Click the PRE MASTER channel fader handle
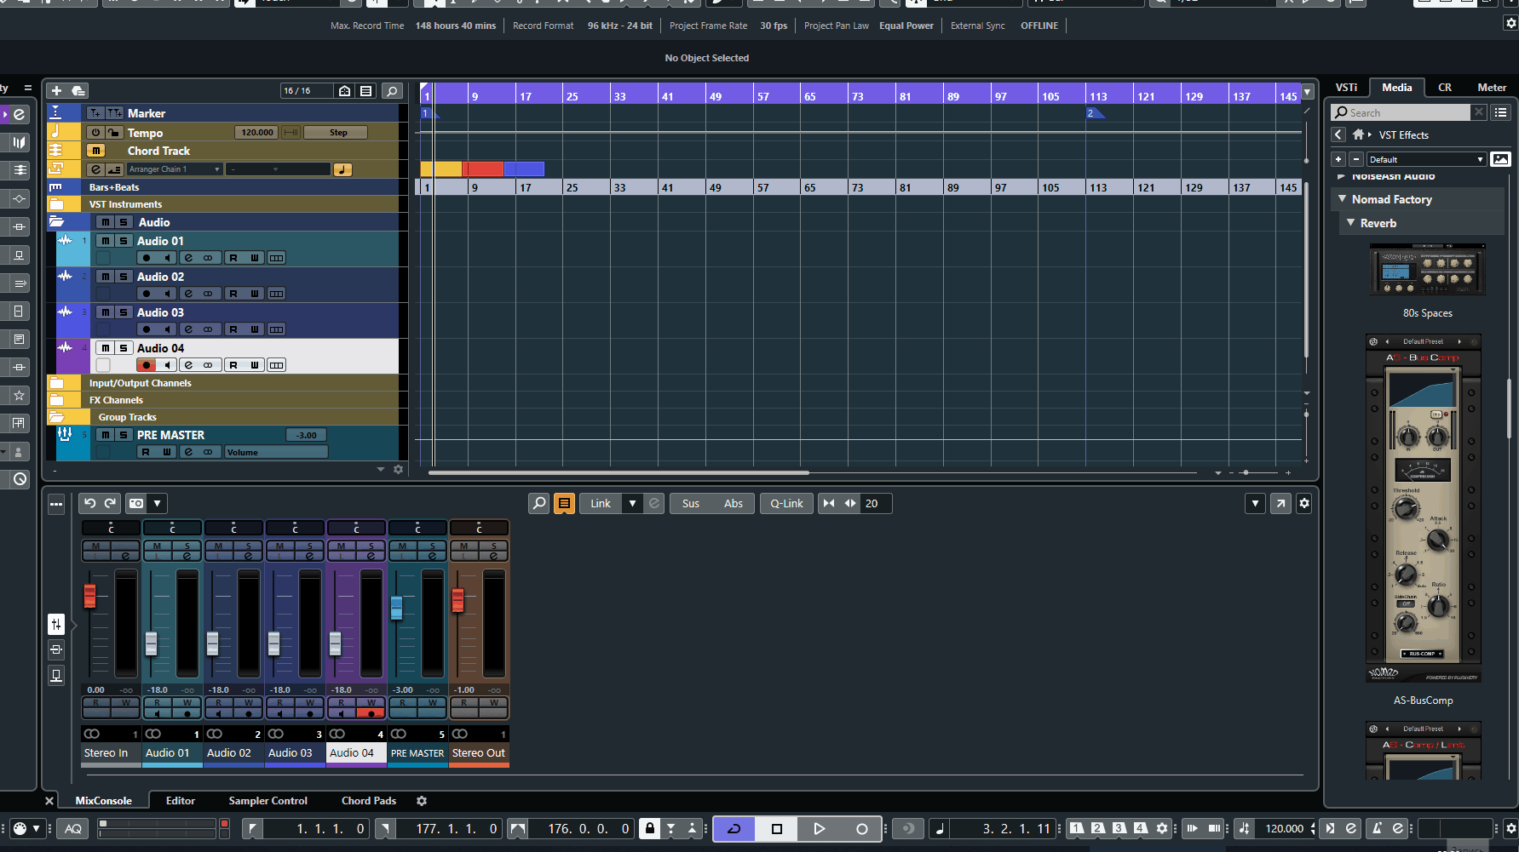The image size is (1519, 852). coord(396,608)
